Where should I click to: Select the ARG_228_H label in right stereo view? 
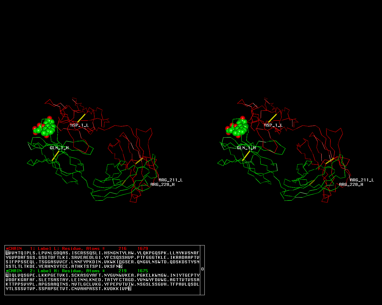[x=351, y=184]
